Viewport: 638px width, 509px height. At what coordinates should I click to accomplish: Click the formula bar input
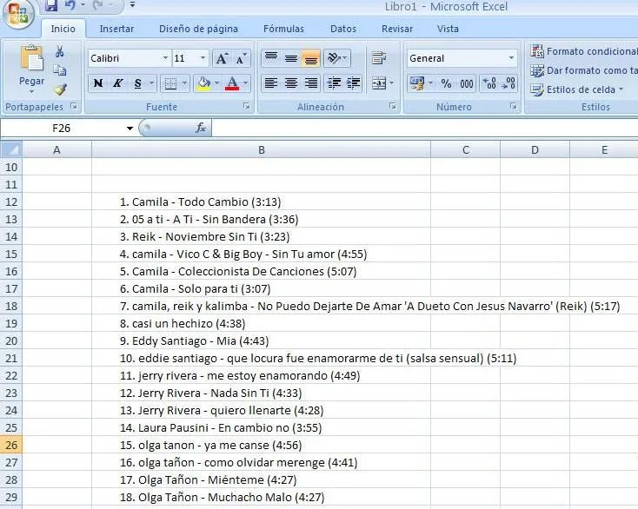click(x=424, y=129)
